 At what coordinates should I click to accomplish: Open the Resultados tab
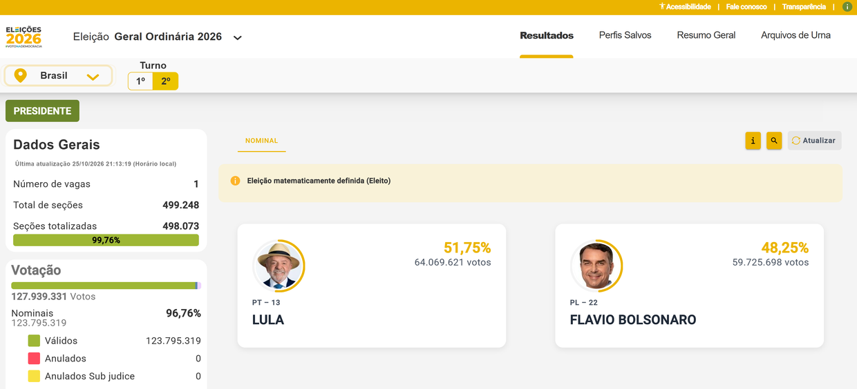tap(547, 35)
